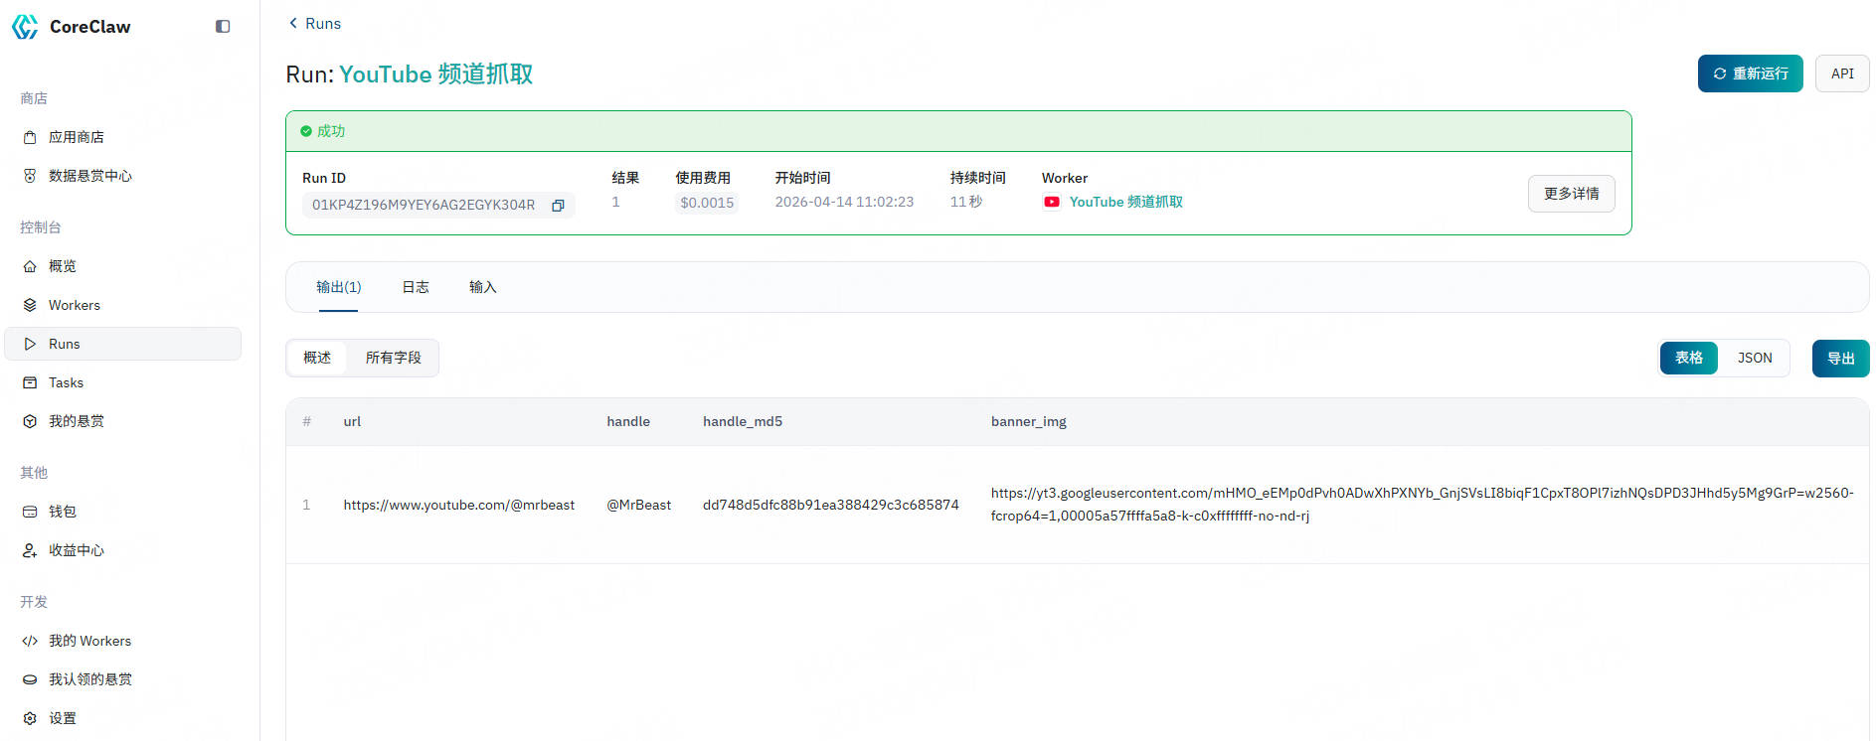
Task: Go back to Runs list
Action: tap(314, 24)
